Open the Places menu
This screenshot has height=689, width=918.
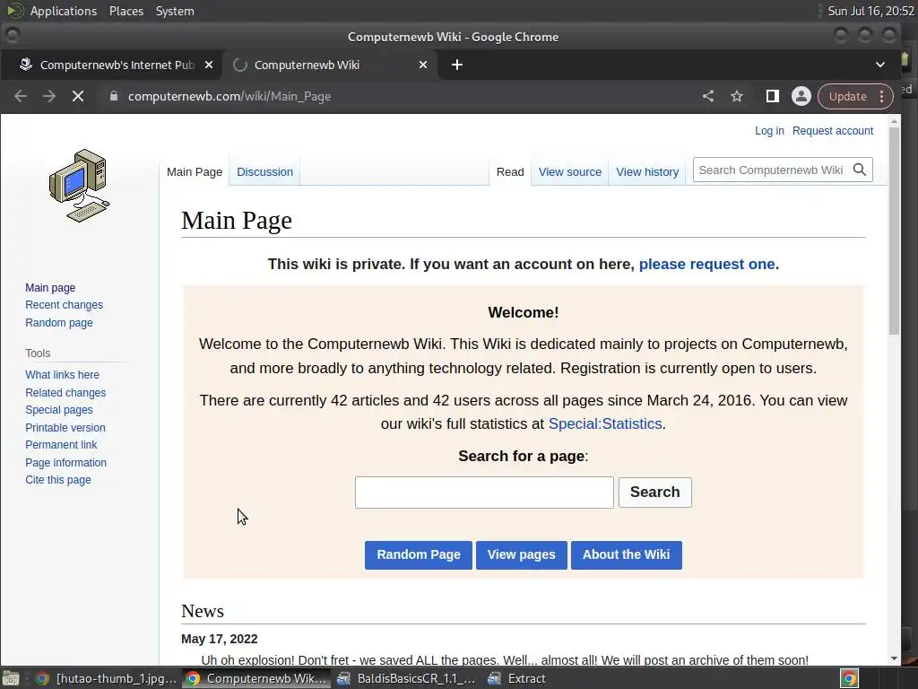126,11
